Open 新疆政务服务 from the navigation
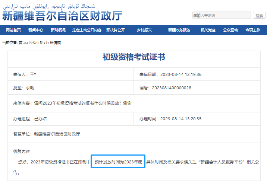The image size is (267, 185). [x=179, y=30]
